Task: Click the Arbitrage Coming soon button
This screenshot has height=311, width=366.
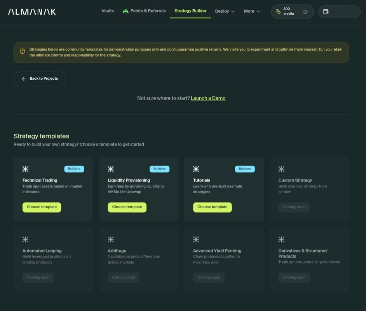Action: (124, 278)
